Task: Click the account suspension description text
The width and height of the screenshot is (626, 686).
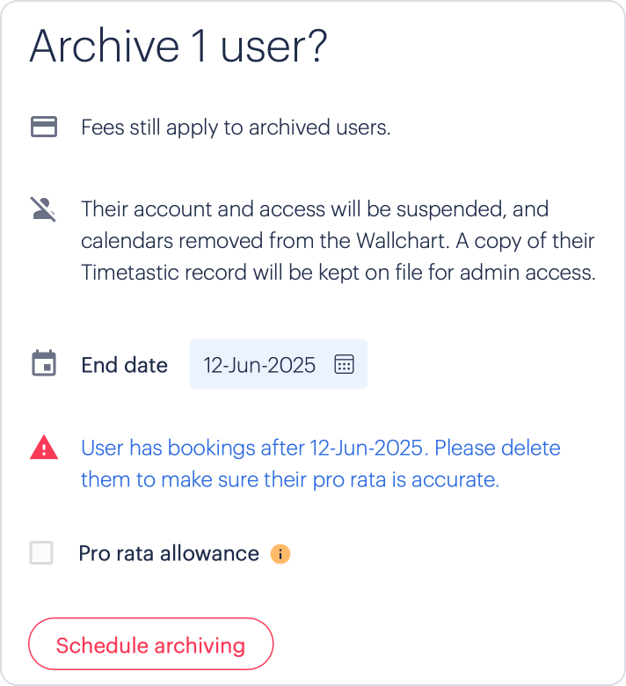Action: coord(338,241)
